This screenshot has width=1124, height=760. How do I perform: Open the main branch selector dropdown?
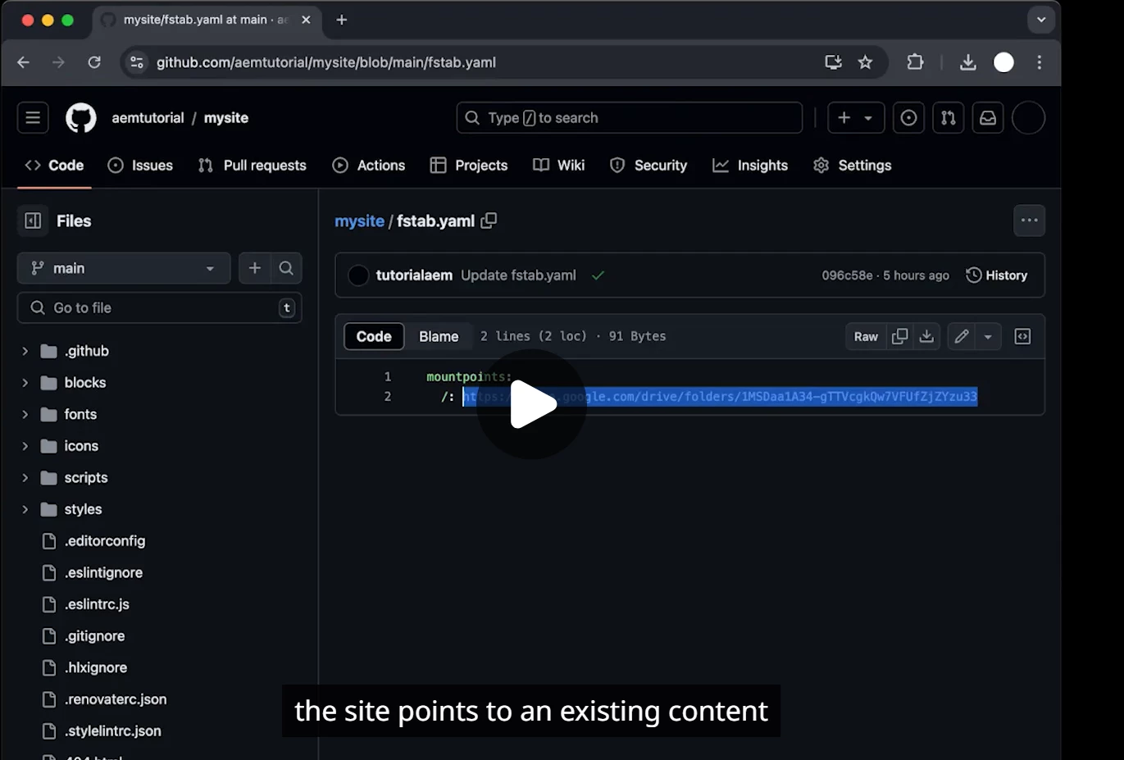[123, 268]
